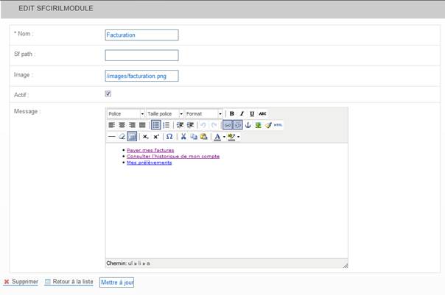
Task: Insert an anchor with the anchor icon
Action: (x=248, y=125)
